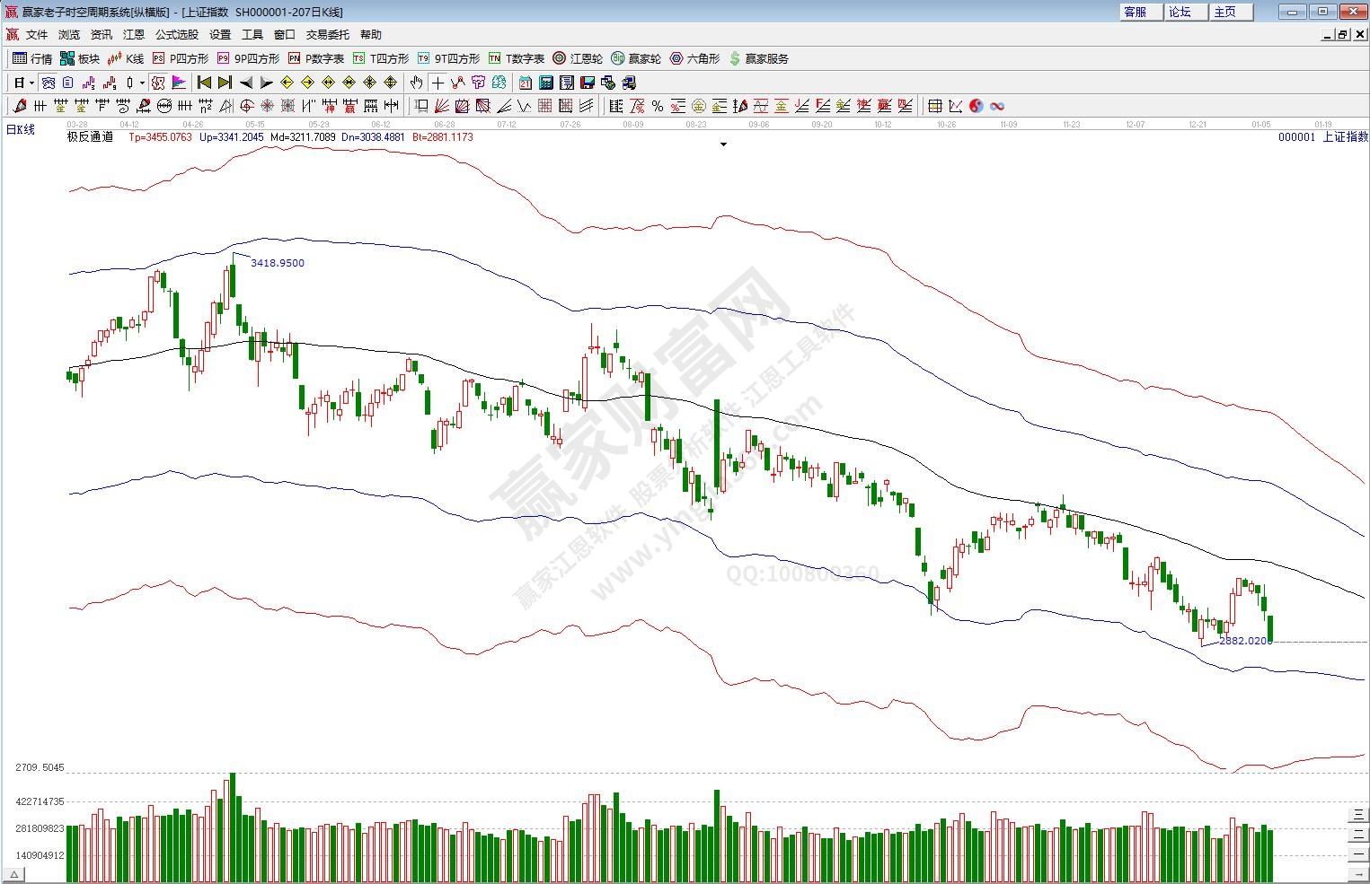The height and width of the screenshot is (884, 1370).
Task: Open the 板块 sector view
Action: pos(80,58)
